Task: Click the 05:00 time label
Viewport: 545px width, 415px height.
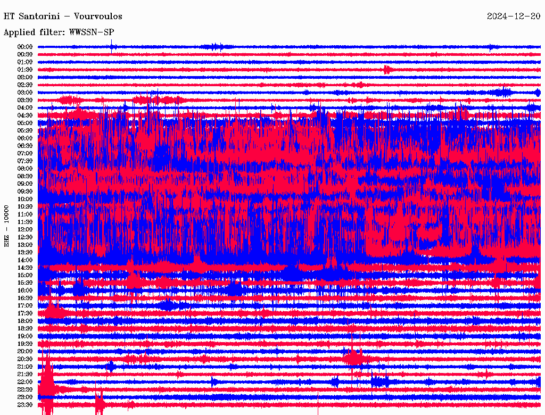Action: (x=25, y=123)
